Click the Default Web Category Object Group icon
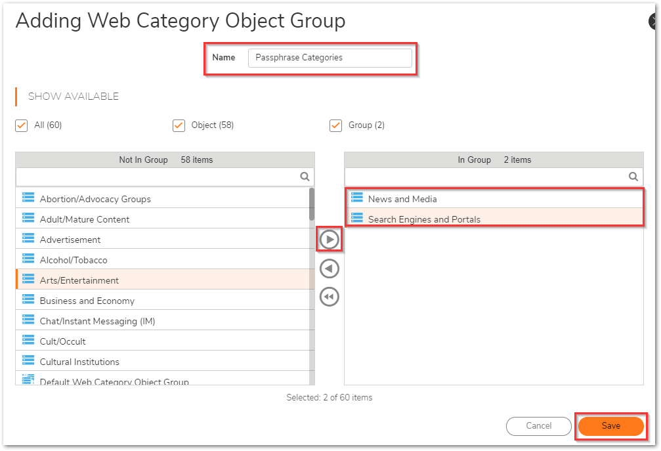661x451 pixels. [x=28, y=380]
